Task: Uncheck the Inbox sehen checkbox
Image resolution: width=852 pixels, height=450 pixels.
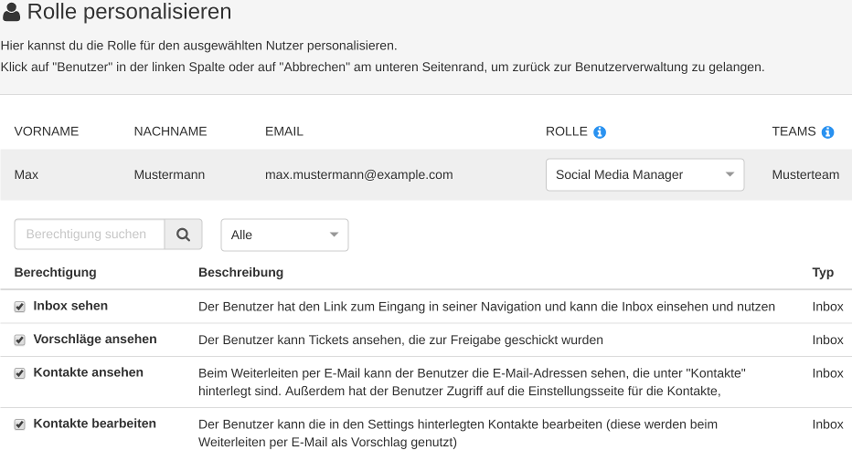Action: tap(20, 308)
